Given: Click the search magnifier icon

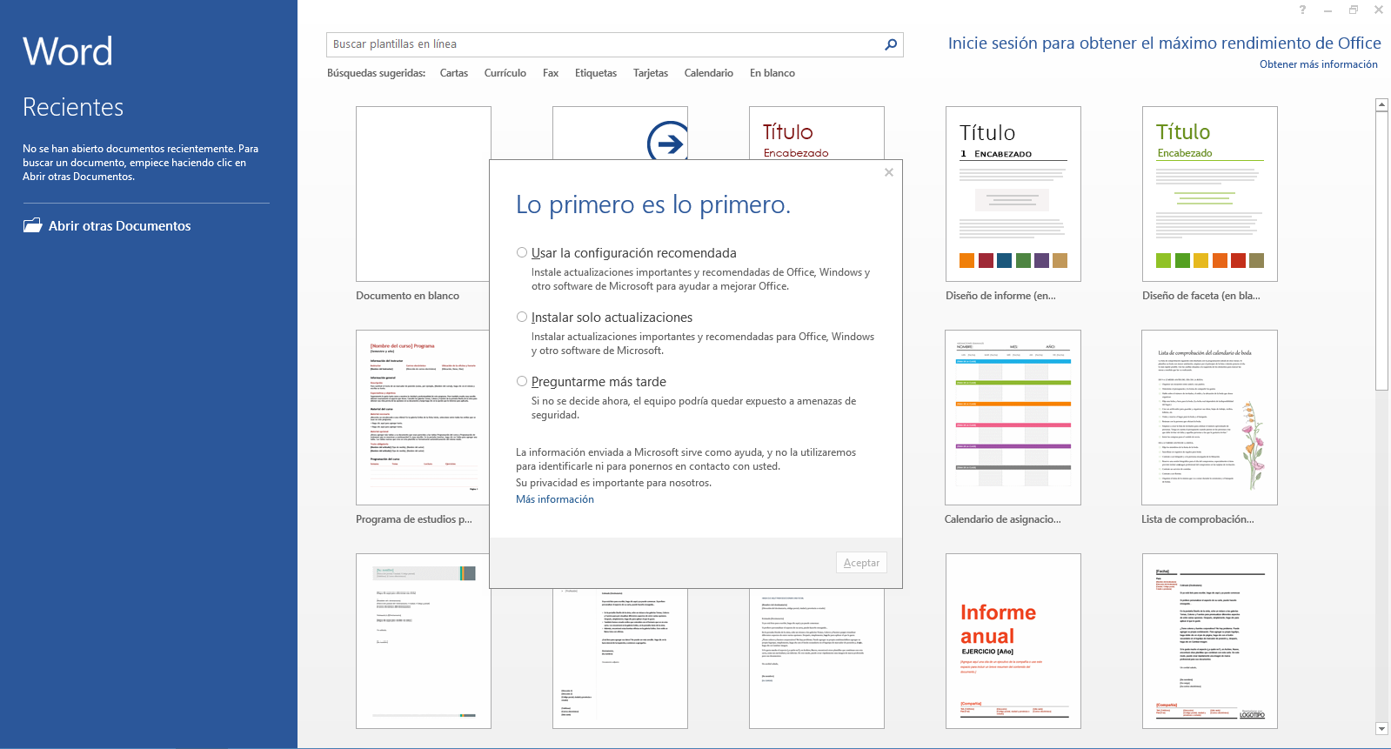Looking at the screenshot, I should pos(890,44).
